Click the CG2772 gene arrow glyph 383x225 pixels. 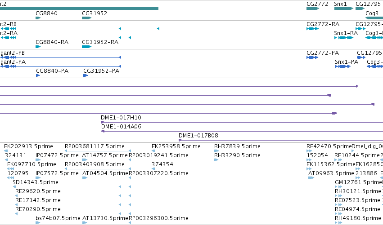(313, 9)
